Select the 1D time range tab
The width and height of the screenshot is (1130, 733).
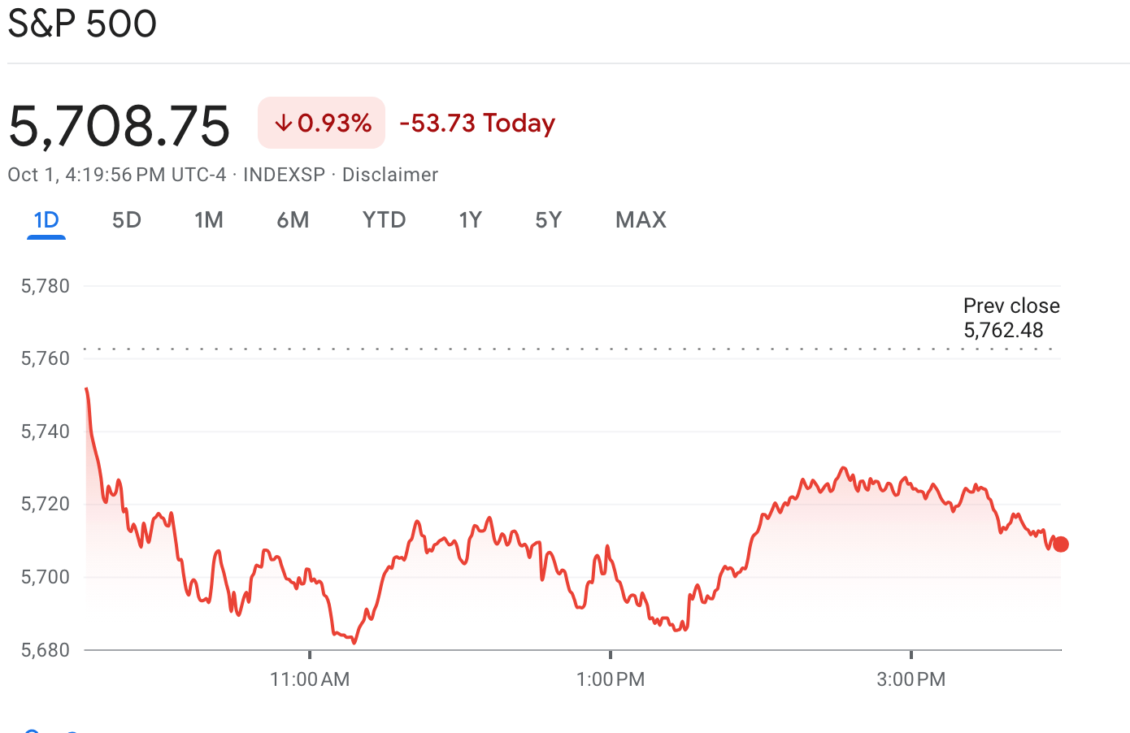pyautogui.click(x=46, y=220)
